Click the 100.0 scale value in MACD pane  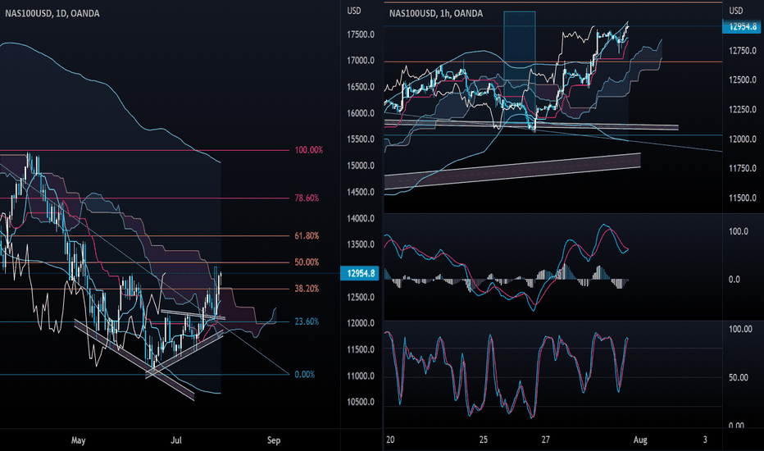coord(739,231)
